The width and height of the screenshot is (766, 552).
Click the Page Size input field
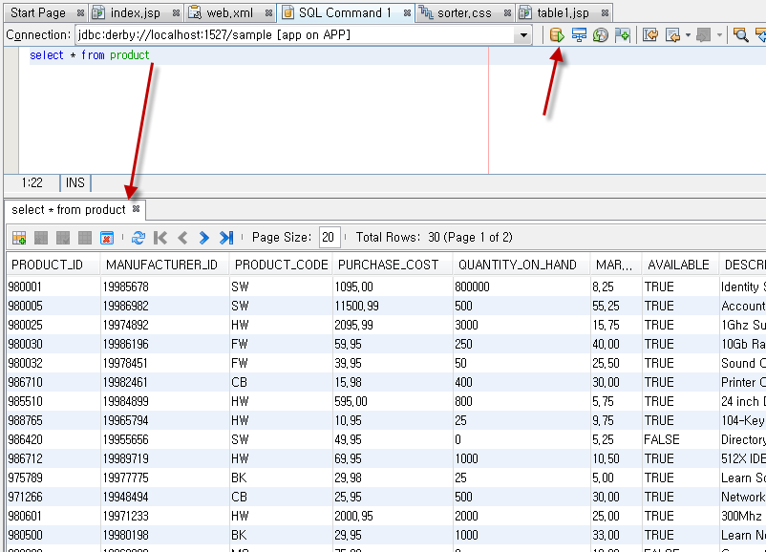(330, 238)
